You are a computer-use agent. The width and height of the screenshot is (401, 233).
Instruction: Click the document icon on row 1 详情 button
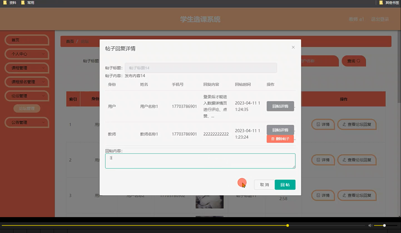coord(318,124)
